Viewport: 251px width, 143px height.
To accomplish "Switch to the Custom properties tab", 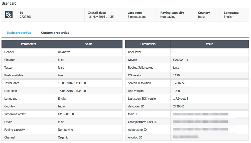I will [x=55, y=33].
